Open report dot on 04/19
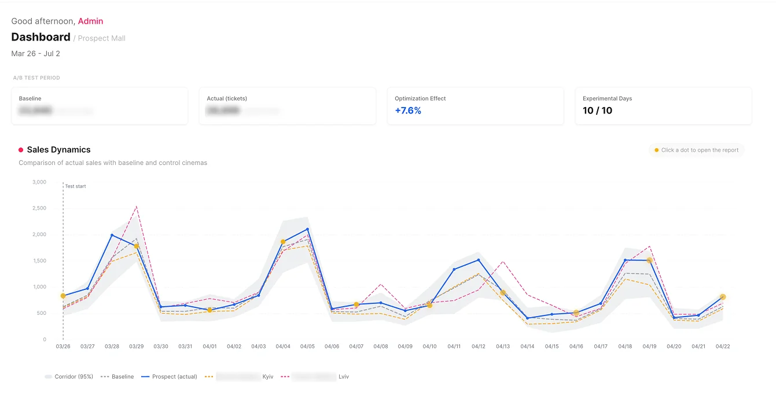Screen dimensions: 776x393 point(649,260)
